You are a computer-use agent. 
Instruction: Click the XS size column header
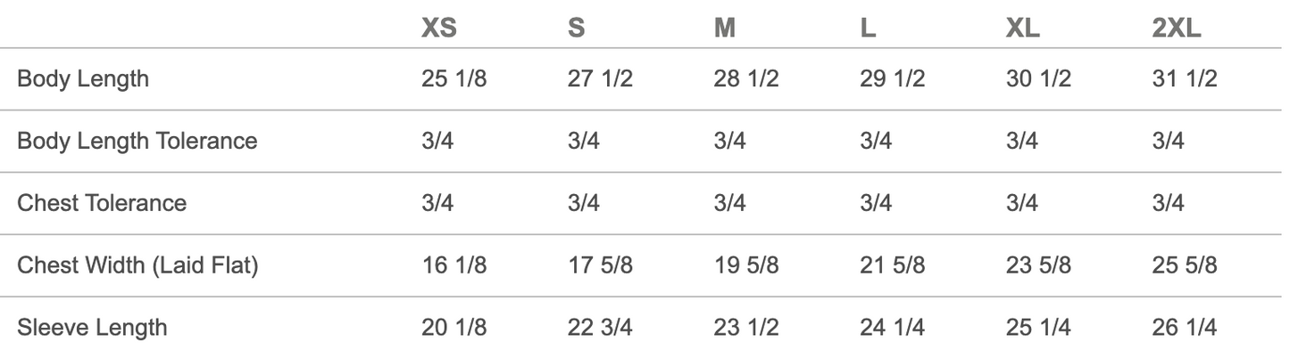tap(438, 28)
